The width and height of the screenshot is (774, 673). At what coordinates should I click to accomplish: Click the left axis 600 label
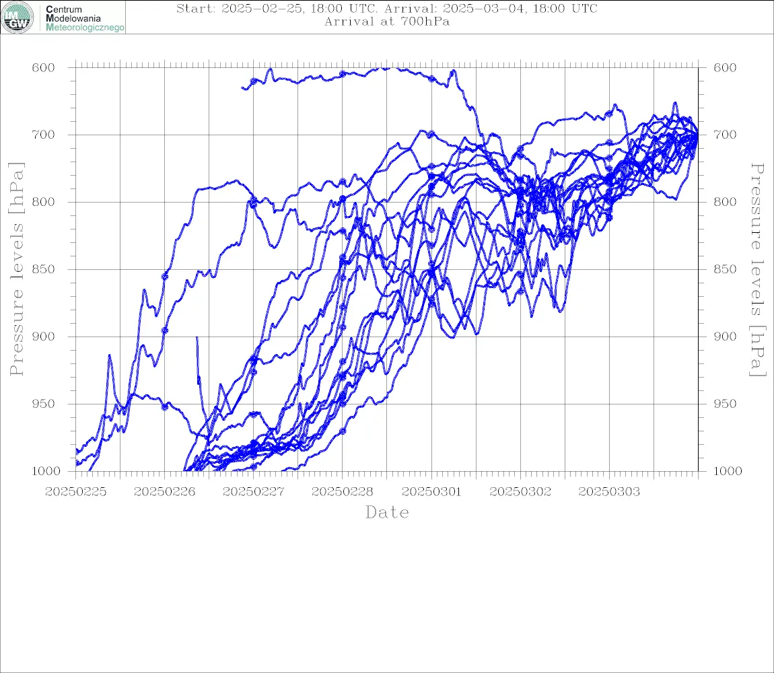(x=44, y=68)
